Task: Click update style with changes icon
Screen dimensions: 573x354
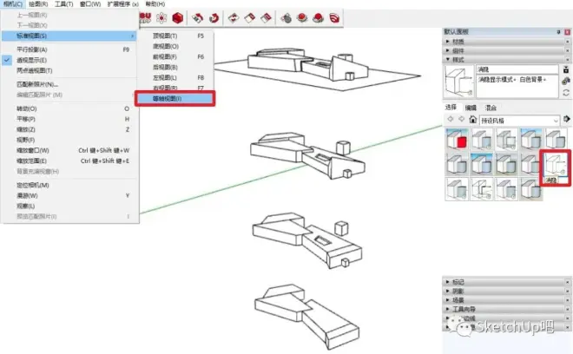Action: 566,93
